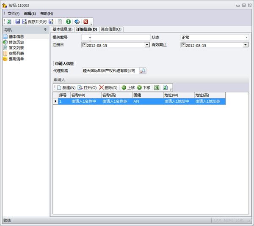
Task: Sort by 国籍 column header
Action: 148,95
